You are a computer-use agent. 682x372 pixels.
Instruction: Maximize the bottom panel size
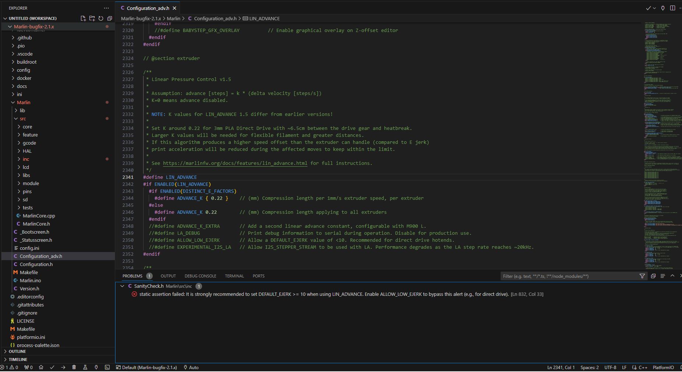point(672,276)
